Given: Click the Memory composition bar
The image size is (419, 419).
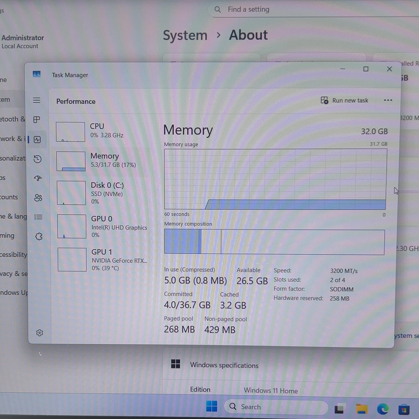Looking at the screenshot, I should click(274, 242).
